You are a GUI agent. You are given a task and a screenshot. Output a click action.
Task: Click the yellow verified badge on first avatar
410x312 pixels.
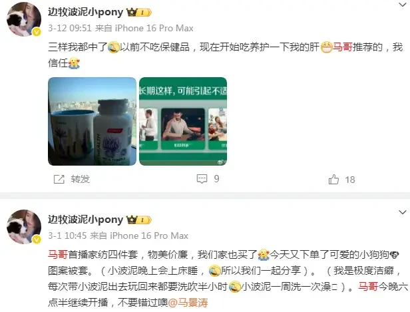coord(37,32)
